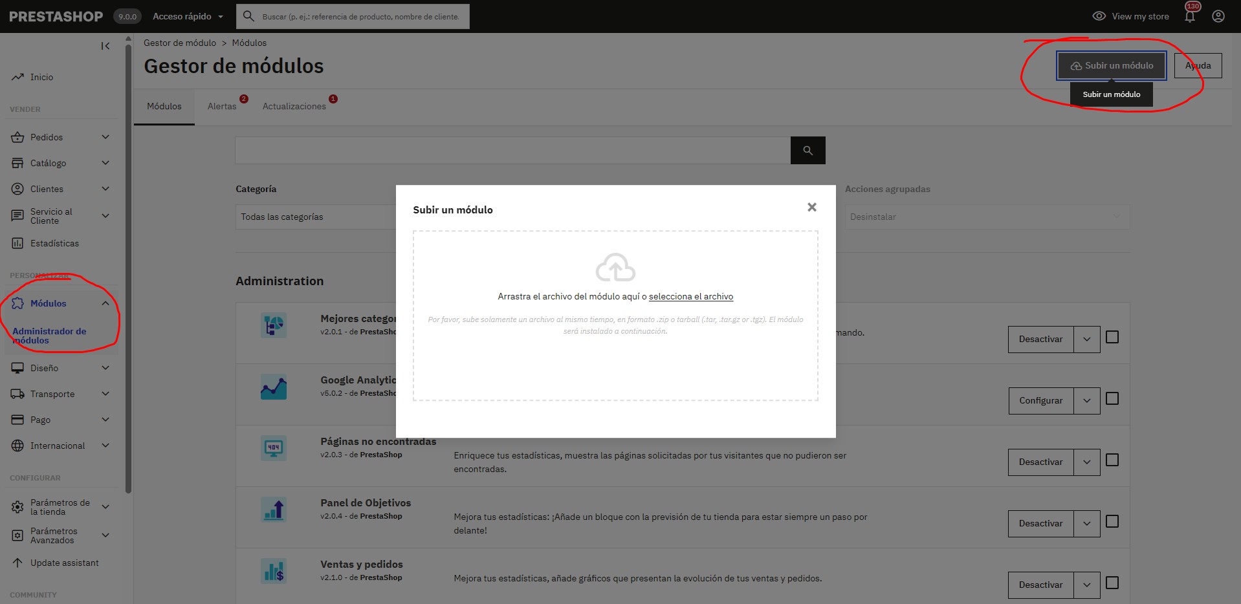Close the Subir un módulo dialog
The image size is (1241, 604).
tap(811, 207)
